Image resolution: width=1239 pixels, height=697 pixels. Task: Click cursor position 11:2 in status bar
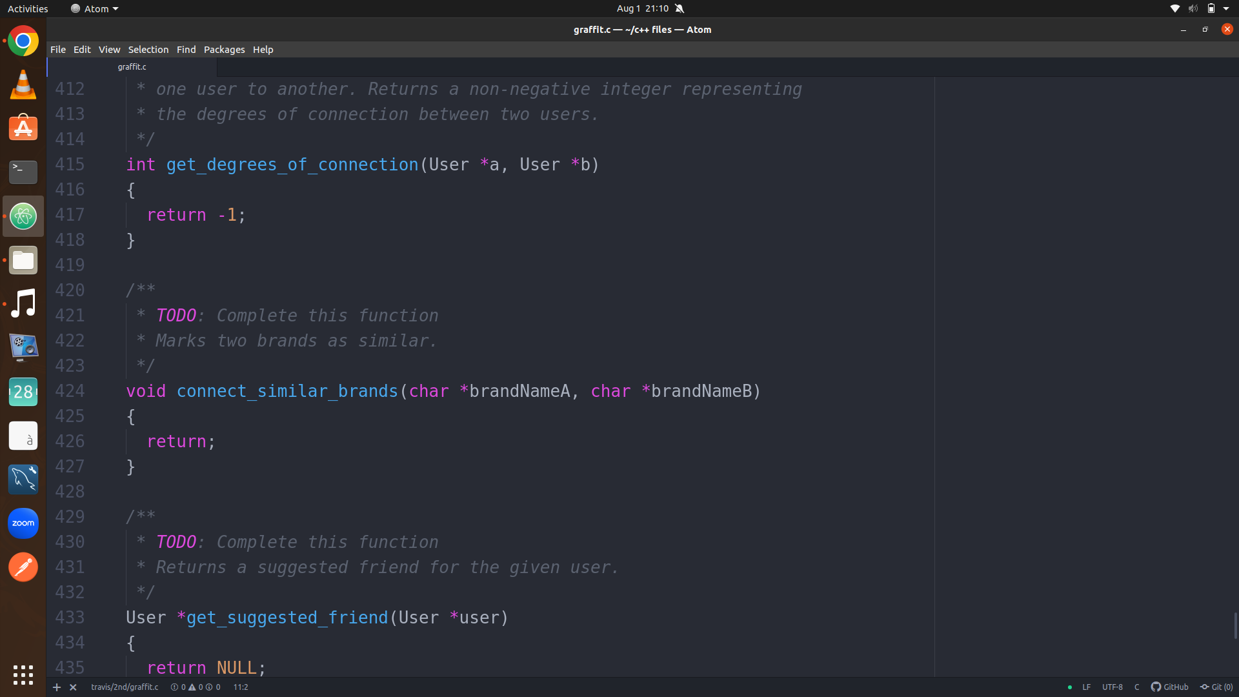point(241,687)
